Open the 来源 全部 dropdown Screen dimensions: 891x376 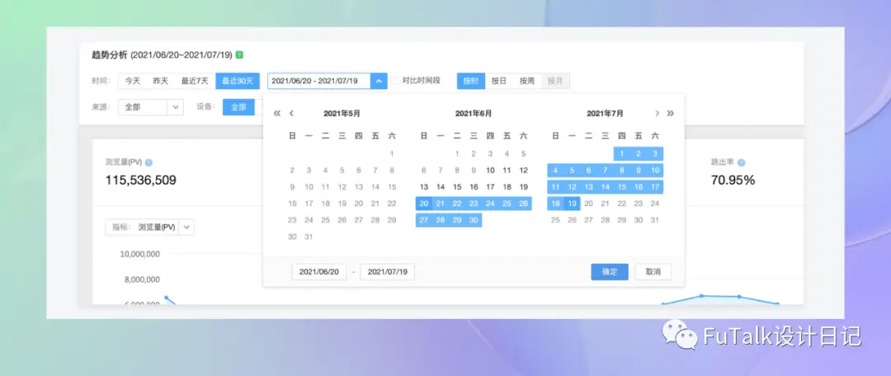tap(151, 106)
